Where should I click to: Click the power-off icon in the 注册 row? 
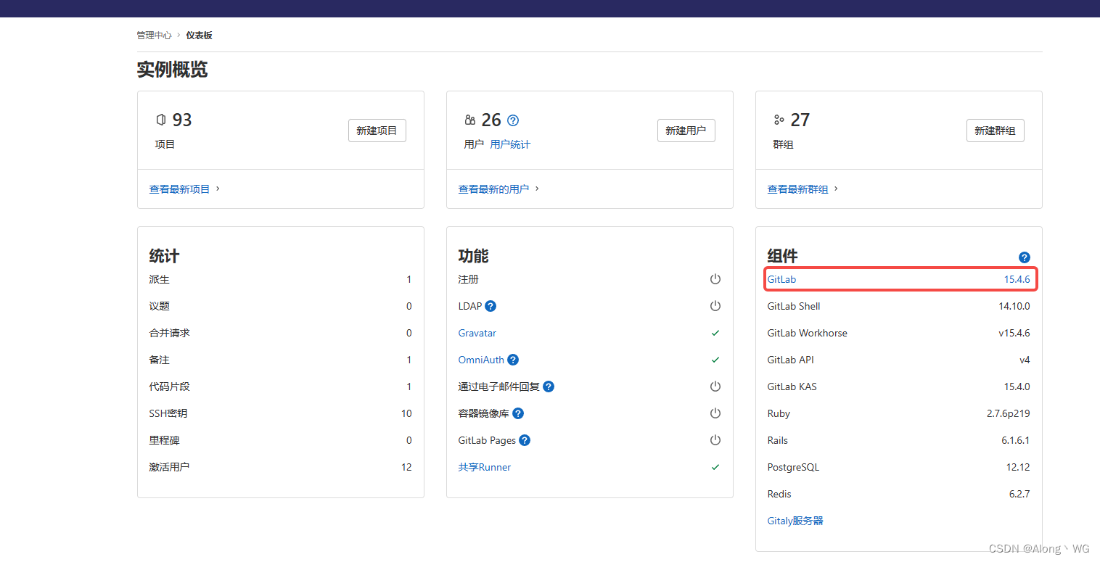tap(715, 279)
